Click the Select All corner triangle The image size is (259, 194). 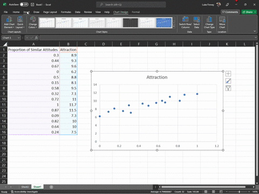pos(5,44)
